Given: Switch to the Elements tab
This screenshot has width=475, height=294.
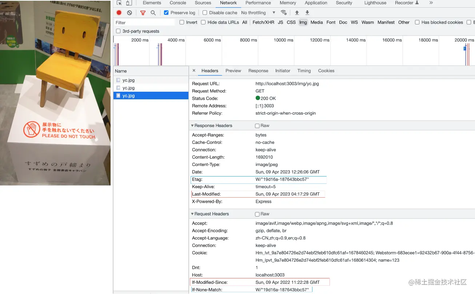Looking at the screenshot, I should (x=152, y=3).
